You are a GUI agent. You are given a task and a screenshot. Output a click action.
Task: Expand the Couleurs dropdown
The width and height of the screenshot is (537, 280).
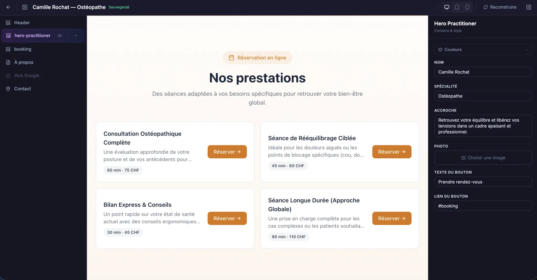coord(483,50)
